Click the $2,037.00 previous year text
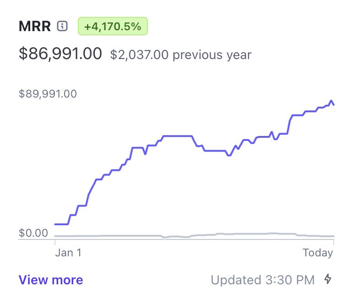347x293 pixels. pos(181,55)
